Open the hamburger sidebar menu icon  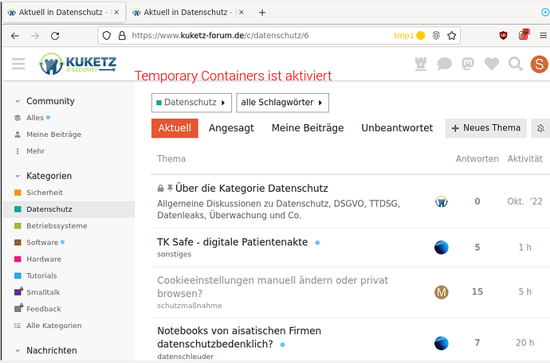point(18,64)
